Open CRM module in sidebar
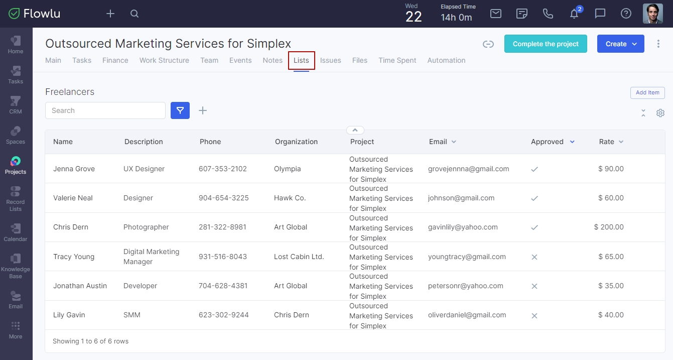 tap(16, 104)
